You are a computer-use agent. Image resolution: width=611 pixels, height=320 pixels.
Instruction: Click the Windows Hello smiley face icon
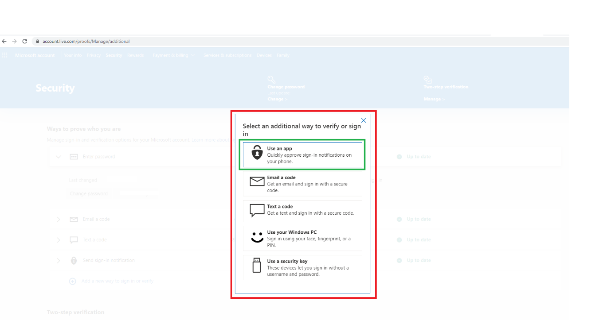click(257, 237)
